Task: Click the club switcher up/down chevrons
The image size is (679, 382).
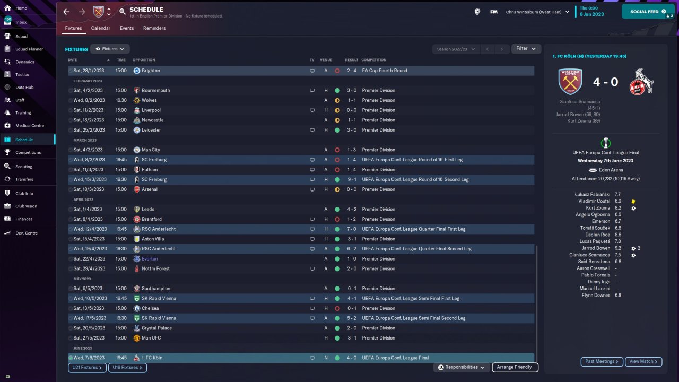Action: pyautogui.click(x=109, y=12)
